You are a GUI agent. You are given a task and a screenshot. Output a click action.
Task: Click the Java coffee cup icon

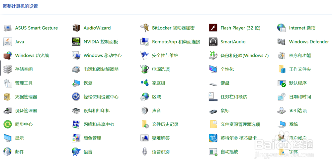pos(8,42)
